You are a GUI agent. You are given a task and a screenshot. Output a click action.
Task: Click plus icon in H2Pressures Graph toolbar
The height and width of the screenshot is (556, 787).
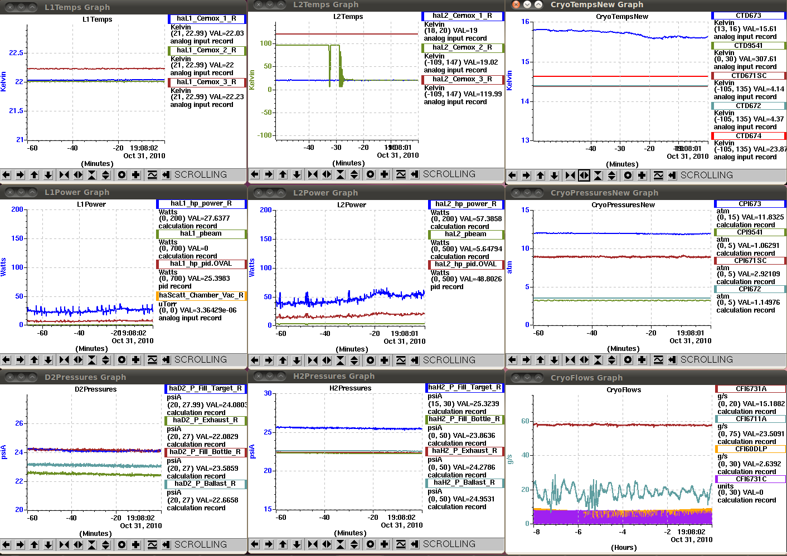click(x=385, y=544)
